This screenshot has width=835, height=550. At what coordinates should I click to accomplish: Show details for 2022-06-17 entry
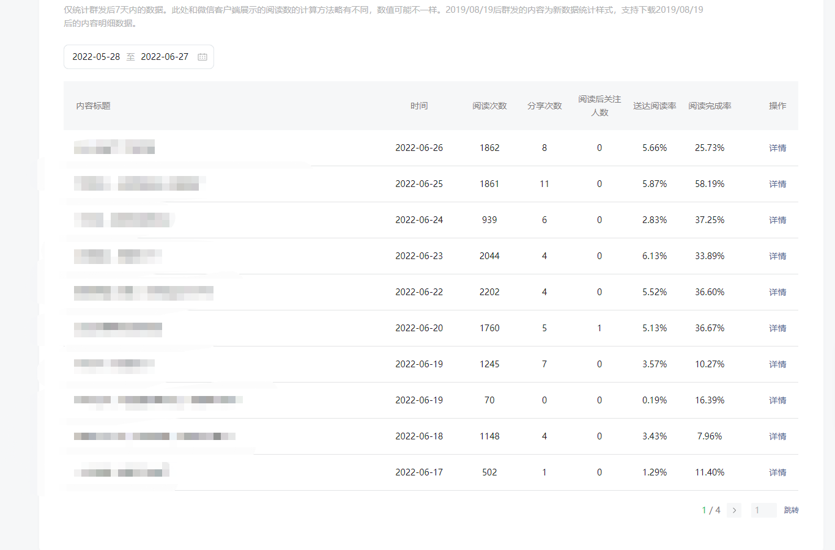[777, 472]
